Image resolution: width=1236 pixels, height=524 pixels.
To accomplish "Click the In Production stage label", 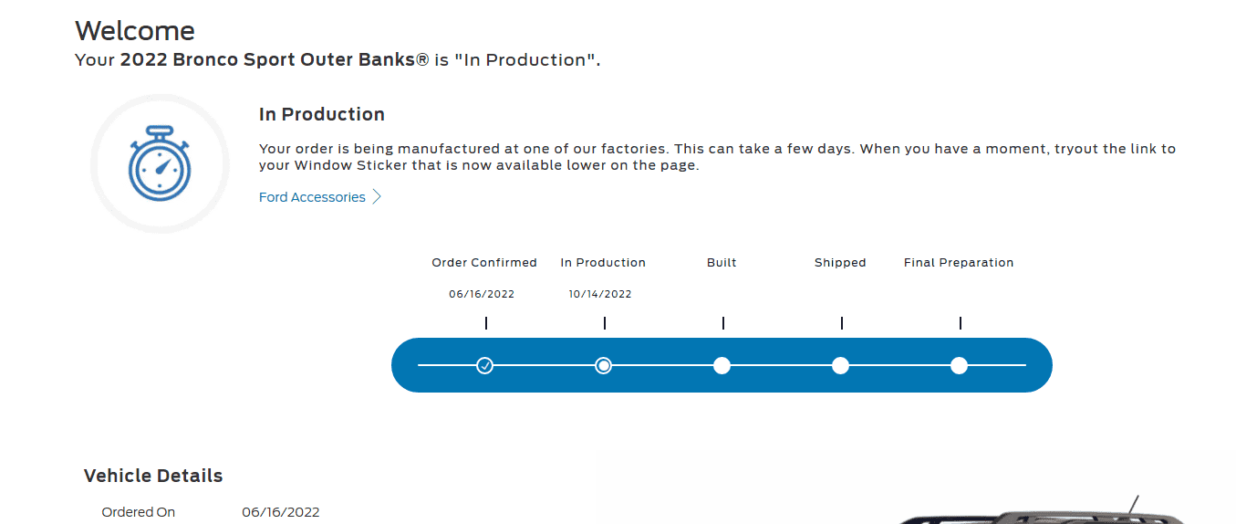I will (603, 263).
